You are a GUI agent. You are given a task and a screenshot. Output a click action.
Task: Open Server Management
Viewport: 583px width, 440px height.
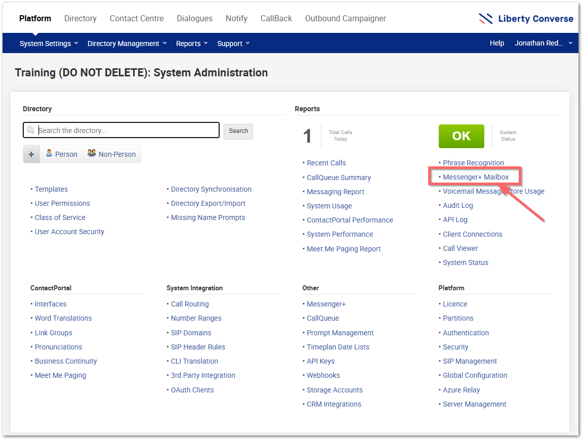pyautogui.click(x=474, y=404)
